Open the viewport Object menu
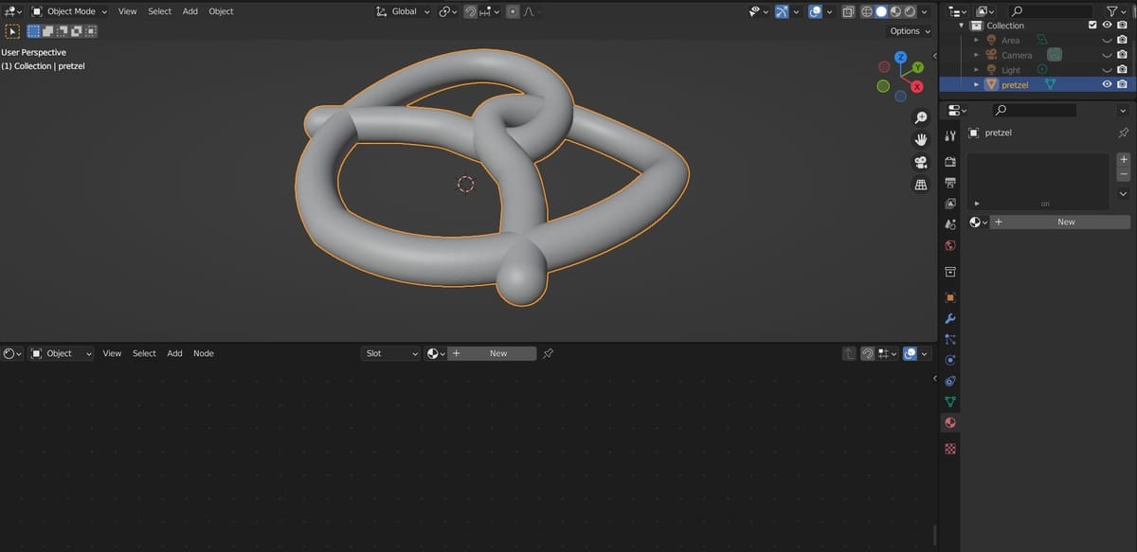Screen dimensions: 1137x552 (221, 11)
